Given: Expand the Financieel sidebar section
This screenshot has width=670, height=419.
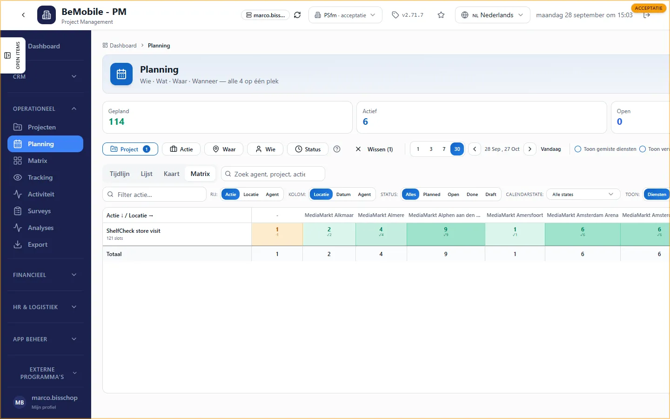Looking at the screenshot, I should pyautogui.click(x=45, y=275).
